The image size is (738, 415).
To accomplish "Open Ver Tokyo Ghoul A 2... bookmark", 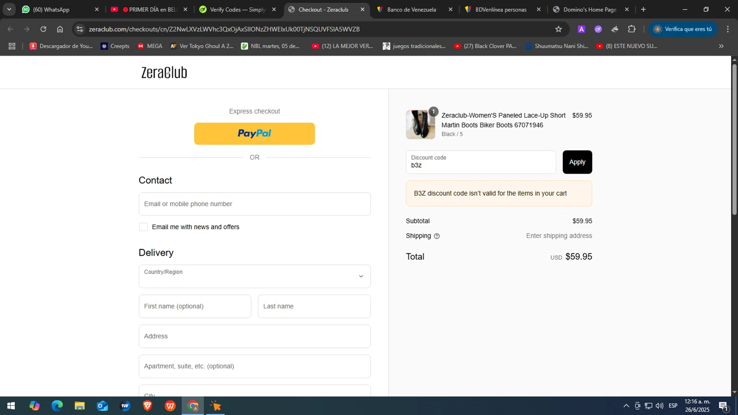I will point(202,46).
